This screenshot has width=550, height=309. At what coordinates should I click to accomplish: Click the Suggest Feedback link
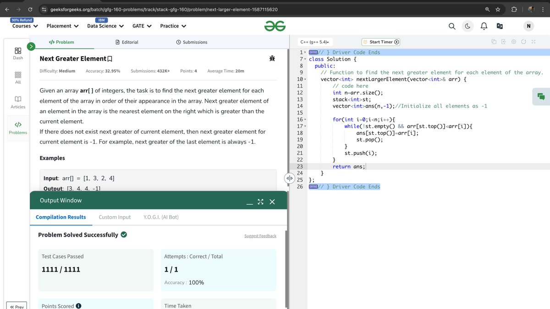click(260, 236)
